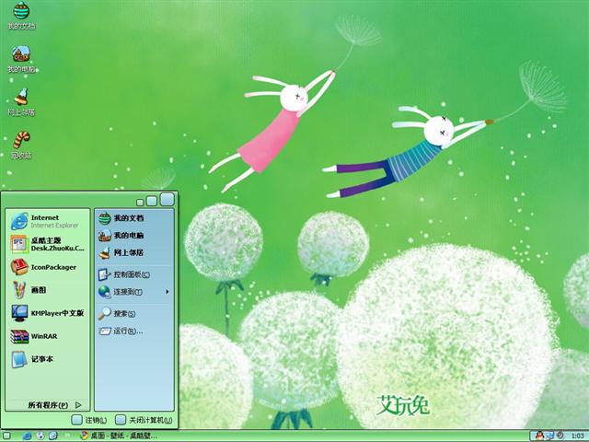
Task: Click the Start button on taskbar
Action: (x=6, y=436)
